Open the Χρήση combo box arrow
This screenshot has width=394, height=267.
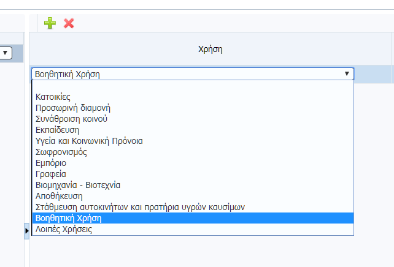pos(347,73)
